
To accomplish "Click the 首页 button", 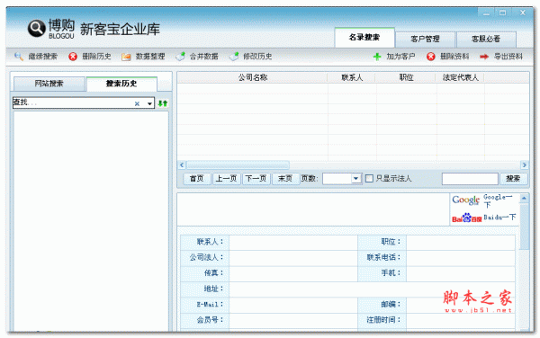I will click(196, 179).
